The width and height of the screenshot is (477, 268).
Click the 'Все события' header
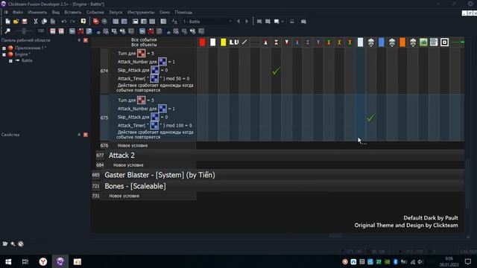pos(144,39)
